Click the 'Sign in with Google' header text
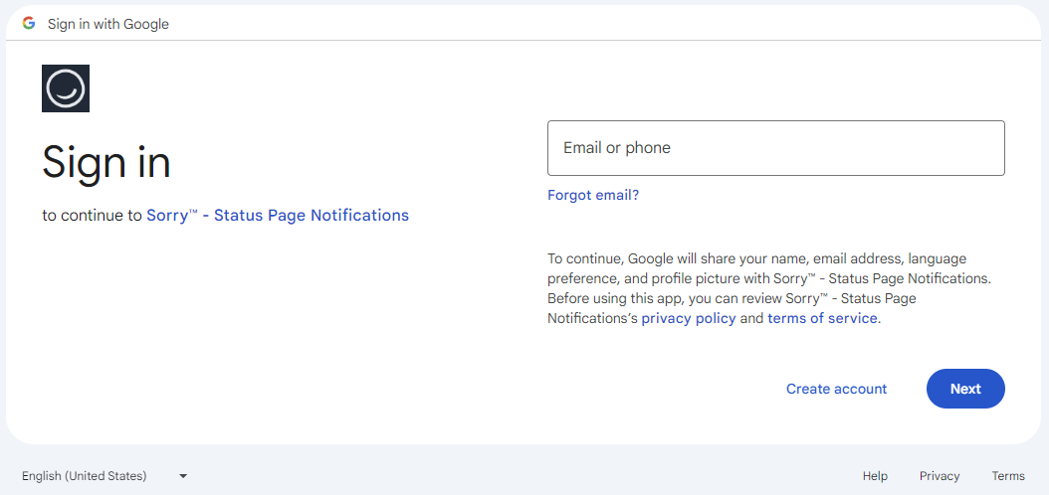 tap(108, 24)
